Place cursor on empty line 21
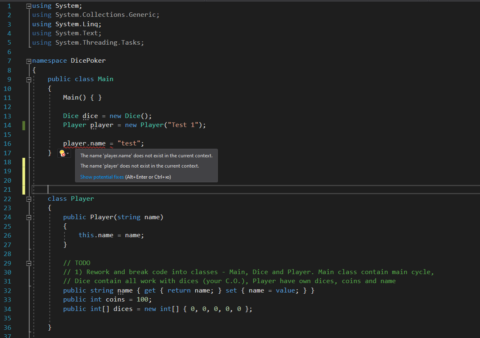This screenshot has height=338, width=480. pyautogui.click(x=164, y=189)
